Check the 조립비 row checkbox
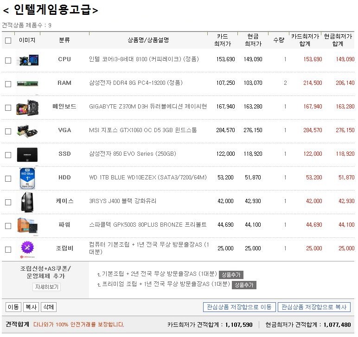 8,249
